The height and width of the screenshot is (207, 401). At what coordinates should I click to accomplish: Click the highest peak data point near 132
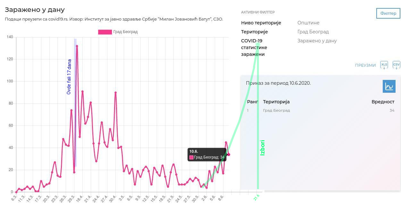tap(77, 46)
